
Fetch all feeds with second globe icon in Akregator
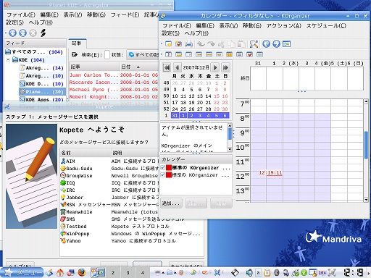coord(22,33)
